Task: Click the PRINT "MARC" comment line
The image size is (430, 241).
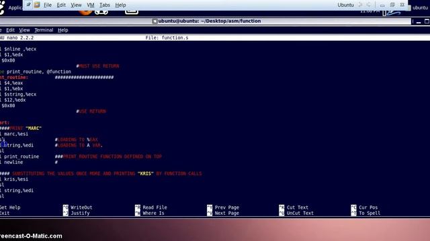Action: click(21, 128)
